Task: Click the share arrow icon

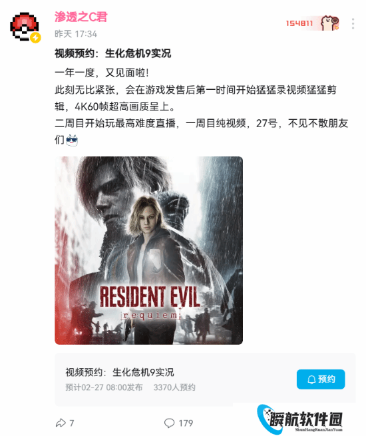Action: pos(61,423)
